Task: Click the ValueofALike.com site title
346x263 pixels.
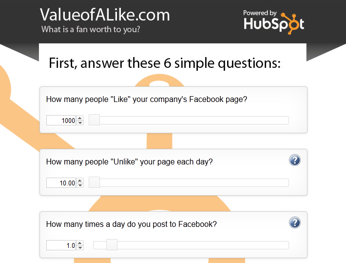Action: pyautogui.click(x=105, y=15)
